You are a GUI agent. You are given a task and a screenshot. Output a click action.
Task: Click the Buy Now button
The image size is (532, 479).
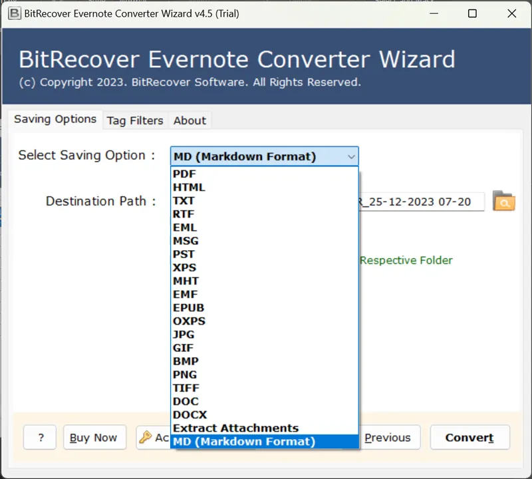tap(94, 438)
